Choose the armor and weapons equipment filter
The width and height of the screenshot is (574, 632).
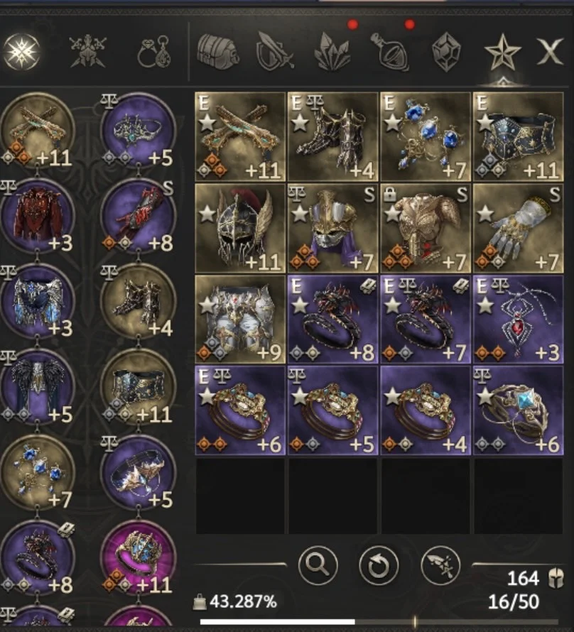coord(88,52)
